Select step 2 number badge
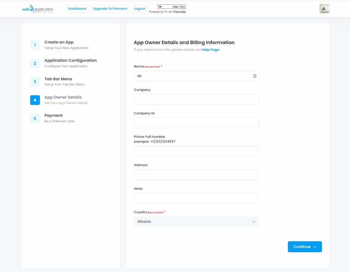The width and height of the screenshot is (350, 272). tap(35, 63)
